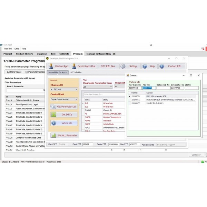
Task: Select the BUS Oil level max row
Action: tap(103, 107)
